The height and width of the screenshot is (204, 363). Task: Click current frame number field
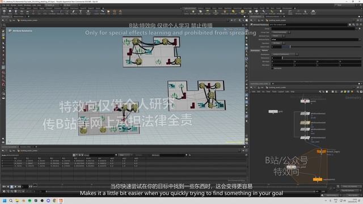pyautogui.click(x=25, y=186)
